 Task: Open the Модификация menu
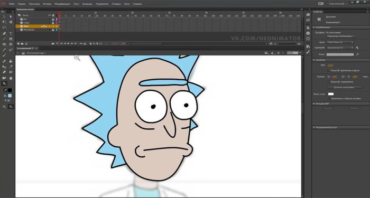coord(62,4)
